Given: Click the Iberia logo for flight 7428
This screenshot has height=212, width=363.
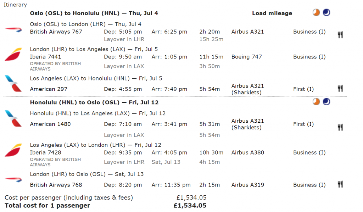Looking at the screenshot, I should (13, 150).
